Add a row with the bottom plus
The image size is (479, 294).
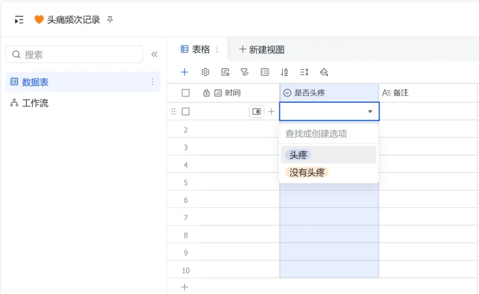(185, 287)
